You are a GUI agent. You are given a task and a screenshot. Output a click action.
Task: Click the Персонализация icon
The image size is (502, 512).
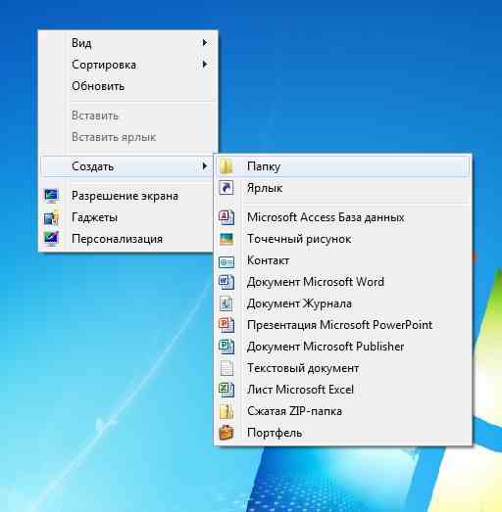pos(51,239)
